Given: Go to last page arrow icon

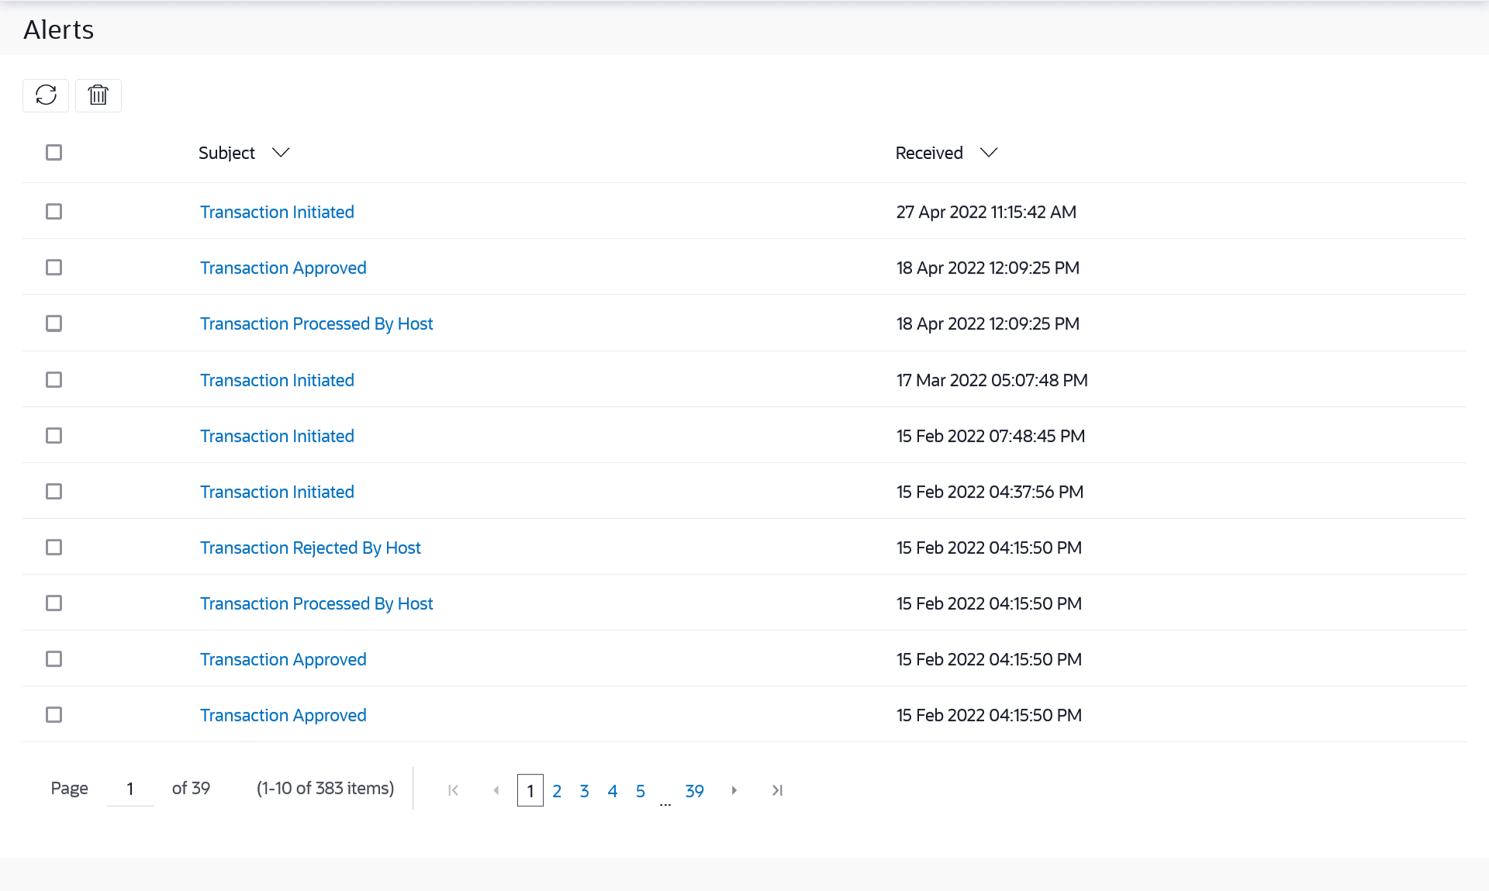Looking at the screenshot, I should click(777, 790).
